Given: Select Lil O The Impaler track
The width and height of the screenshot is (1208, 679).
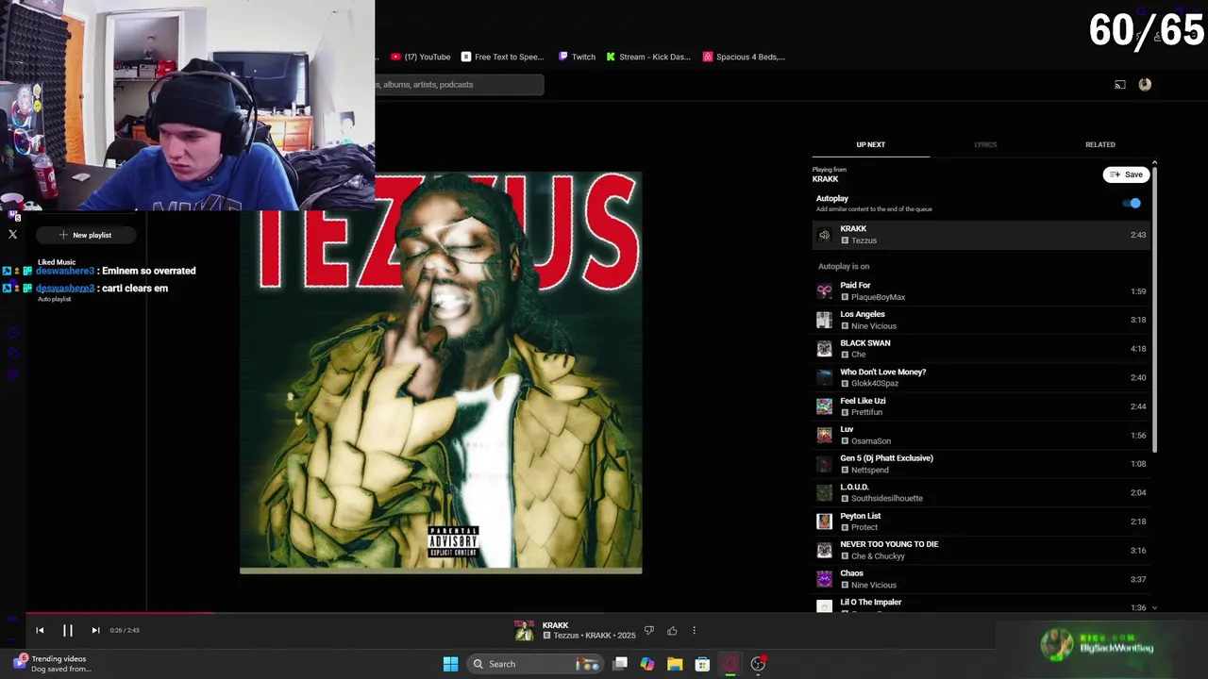Looking at the screenshot, I should [981, 604].
